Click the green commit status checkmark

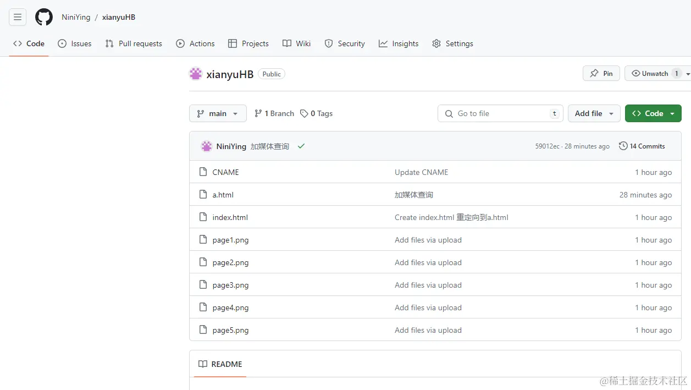301,146
